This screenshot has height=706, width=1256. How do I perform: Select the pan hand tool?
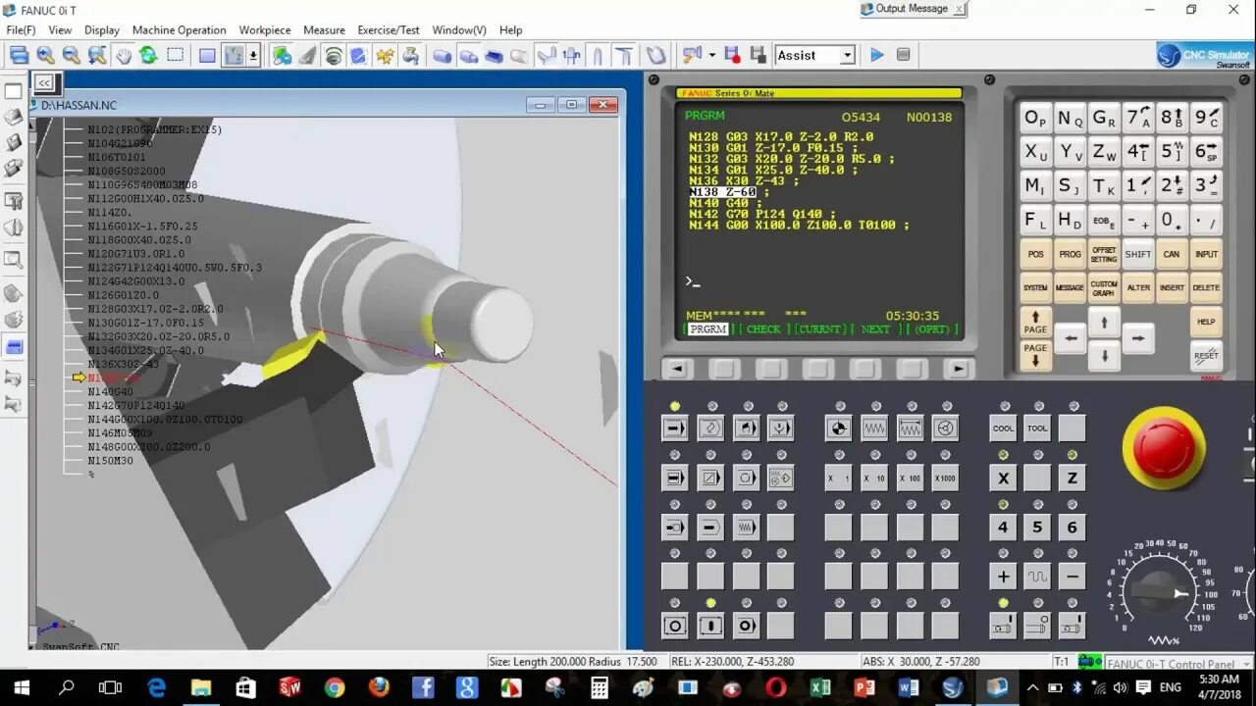pos(123,56)
